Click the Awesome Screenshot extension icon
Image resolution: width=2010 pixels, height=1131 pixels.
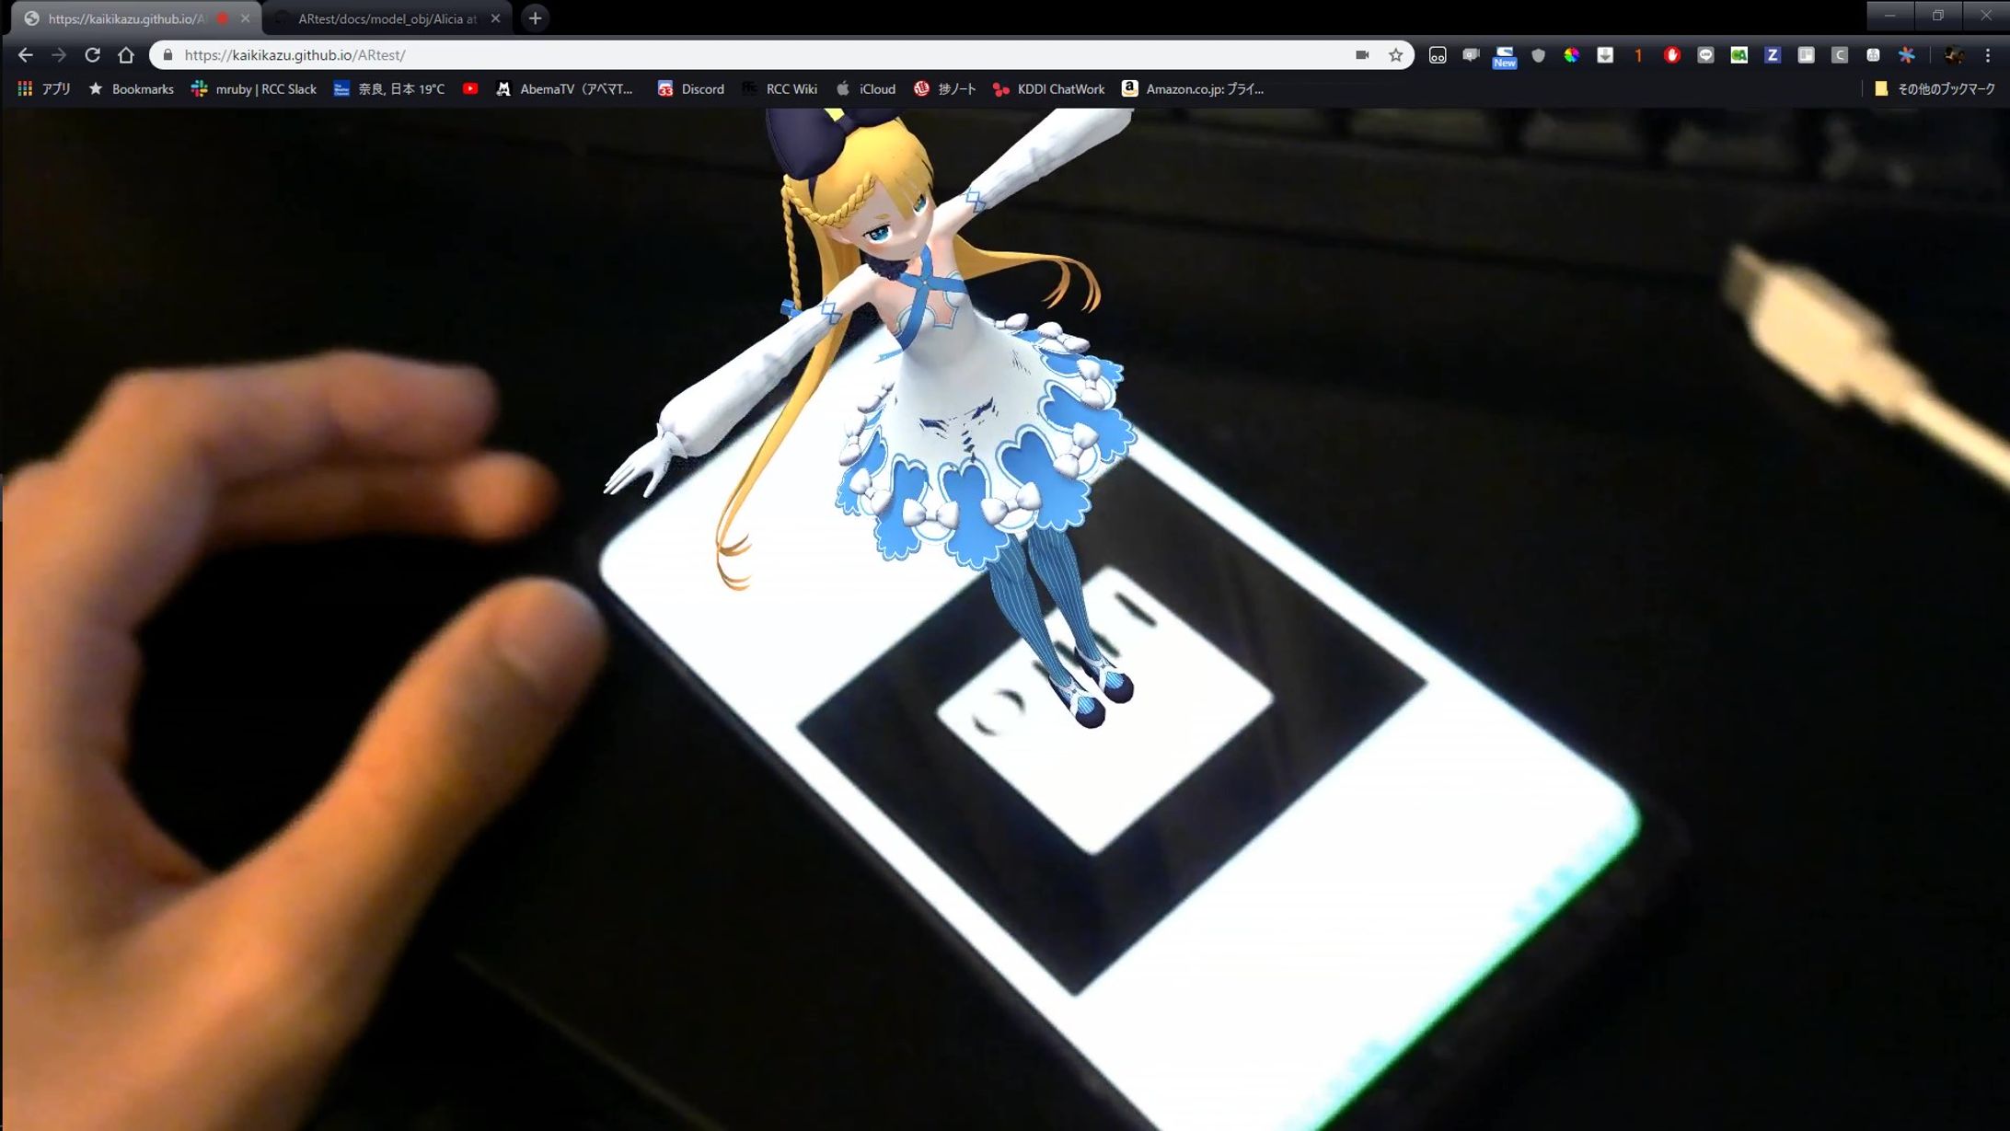(1471, 56)
